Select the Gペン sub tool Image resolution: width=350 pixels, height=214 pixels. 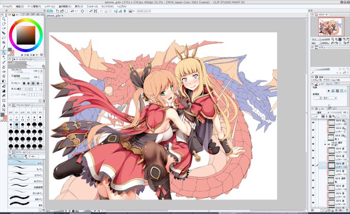click(x=26, y=163)
